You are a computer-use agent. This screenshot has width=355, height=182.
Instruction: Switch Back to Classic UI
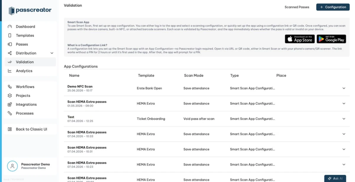[30, 129]
